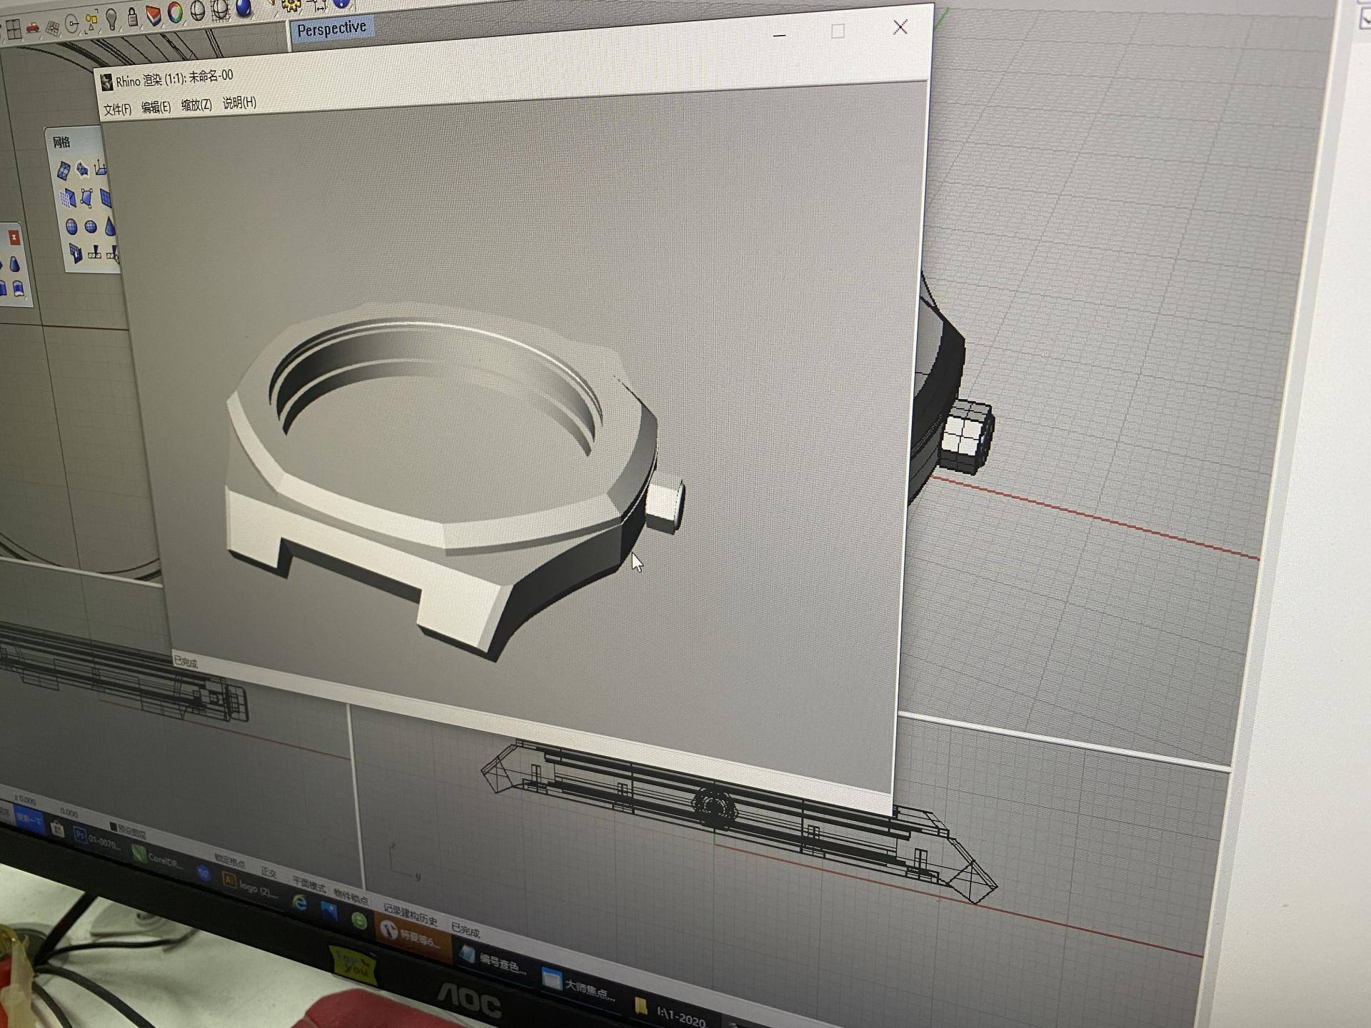The width and height of the screenshot is (1371, 1028).
Task: Open options via the gear icon
Action: click(x=291, y=6)
